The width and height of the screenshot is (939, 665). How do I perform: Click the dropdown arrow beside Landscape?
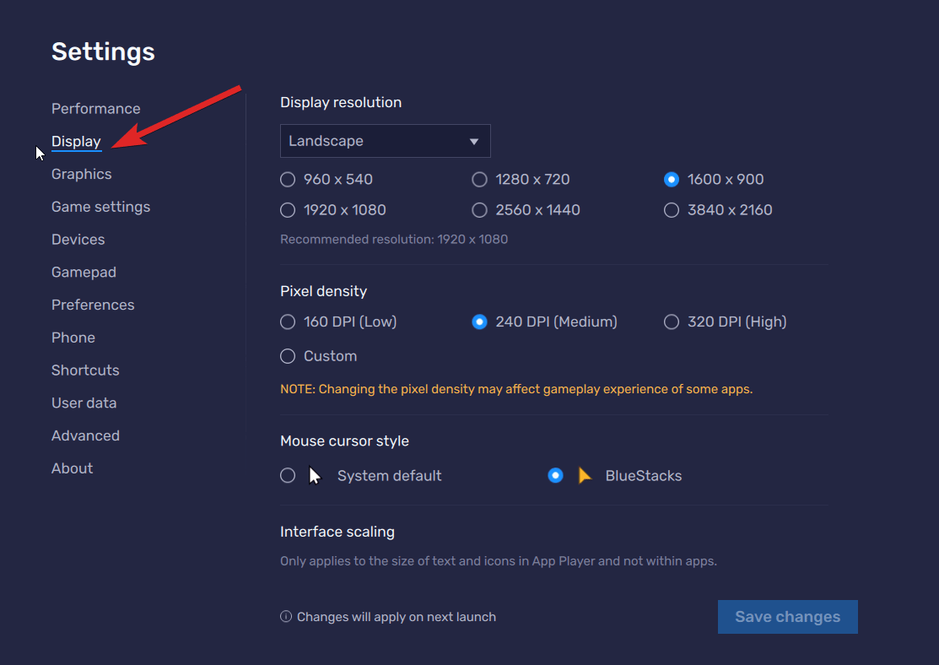pyautogui.click(x=473, y=142)
